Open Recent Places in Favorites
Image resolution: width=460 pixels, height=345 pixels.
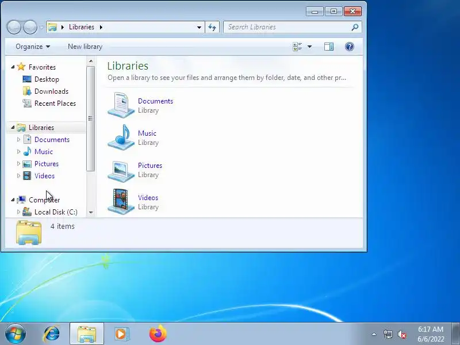click(55, 103)
